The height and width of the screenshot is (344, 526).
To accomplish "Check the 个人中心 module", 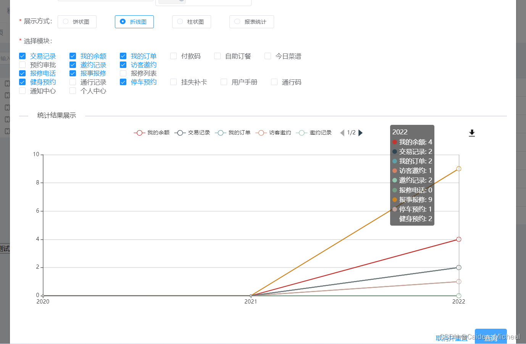I will (73, 91).
